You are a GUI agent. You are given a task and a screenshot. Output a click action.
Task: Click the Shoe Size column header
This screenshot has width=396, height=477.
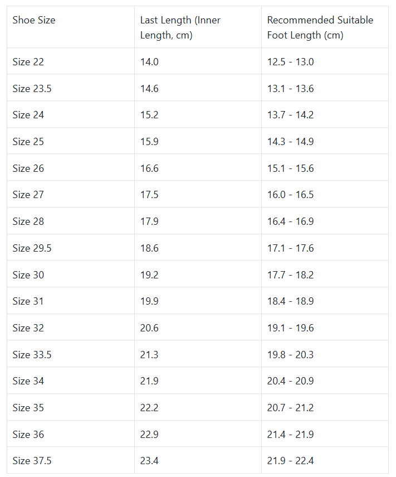(34, 20)
